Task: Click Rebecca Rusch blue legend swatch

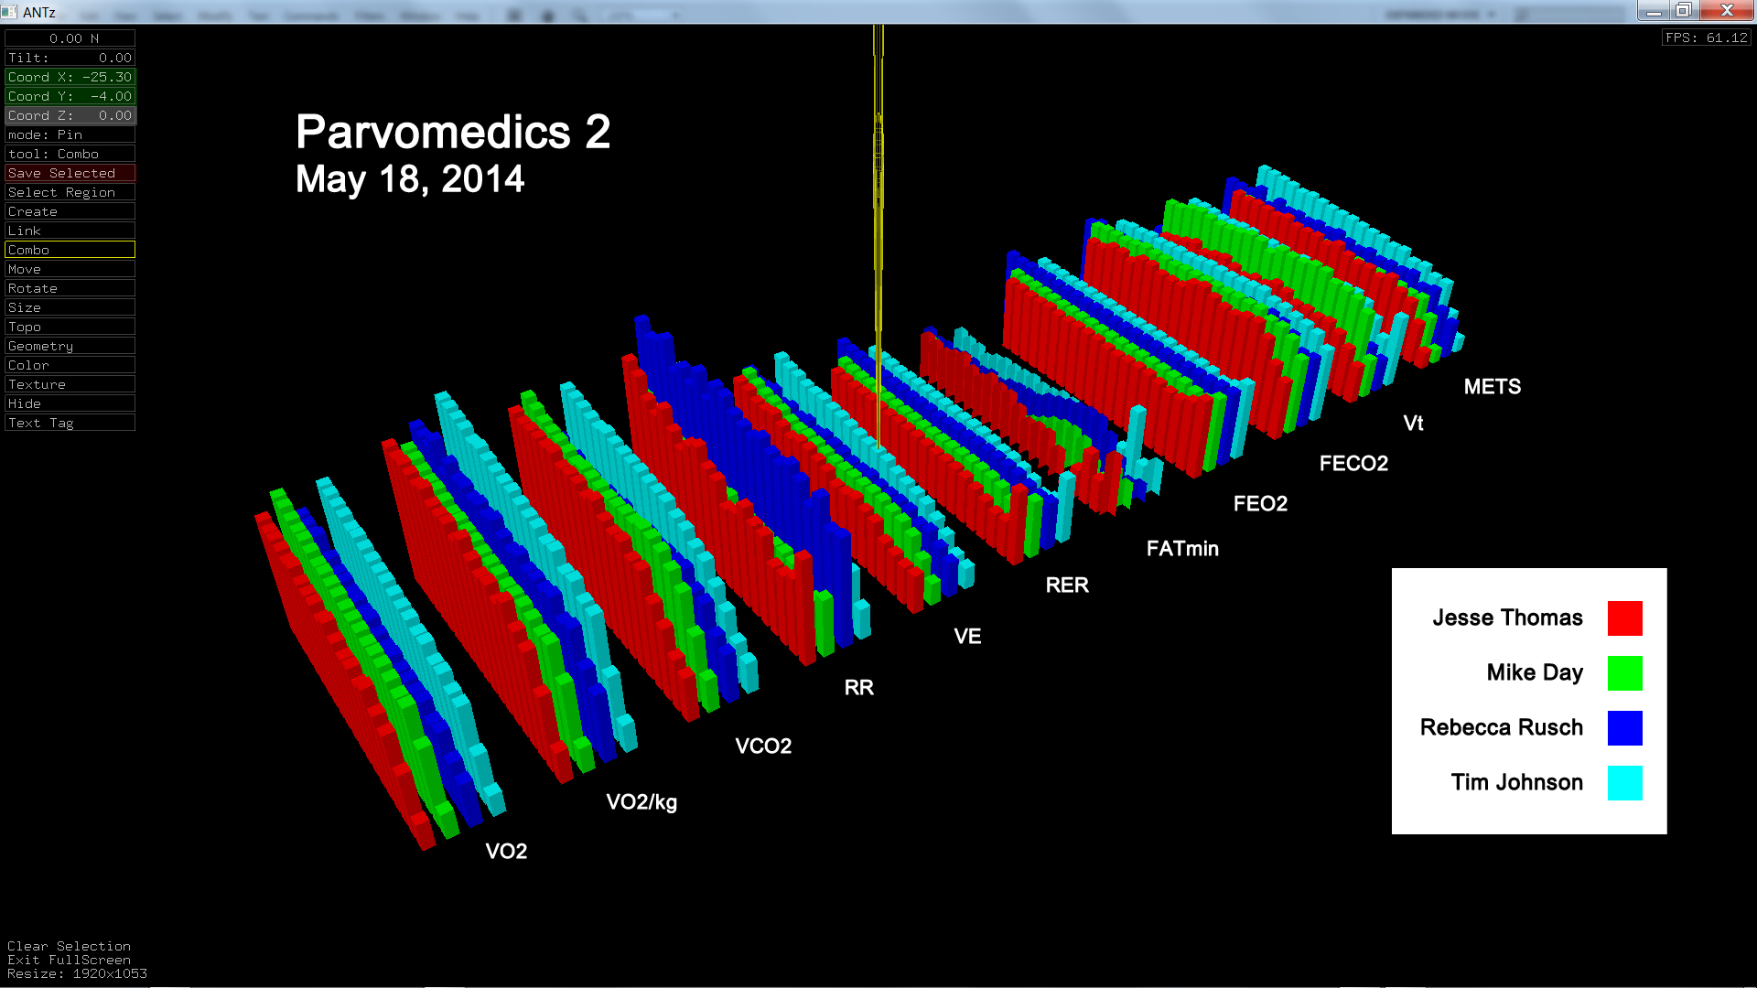Action: (1624, 728)
